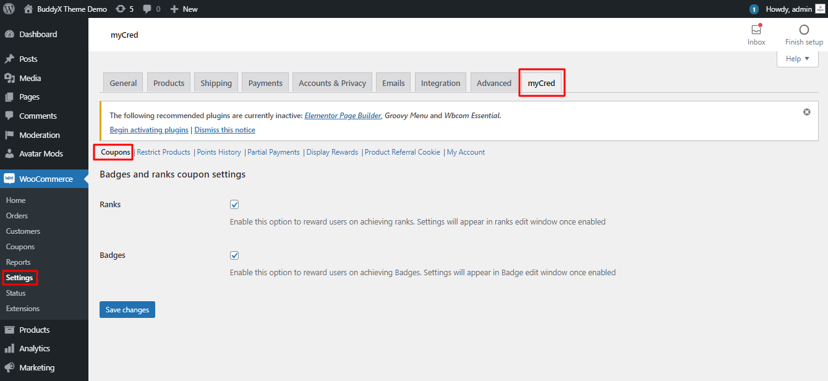Click the Dashboard sidebar icon
Screen dimensions: 828x381
click(x=9, y=34)
